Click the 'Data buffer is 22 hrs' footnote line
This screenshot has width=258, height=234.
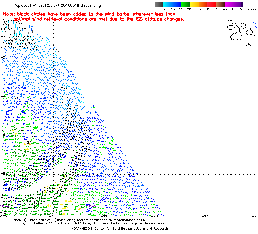click(x=97, y=223)
